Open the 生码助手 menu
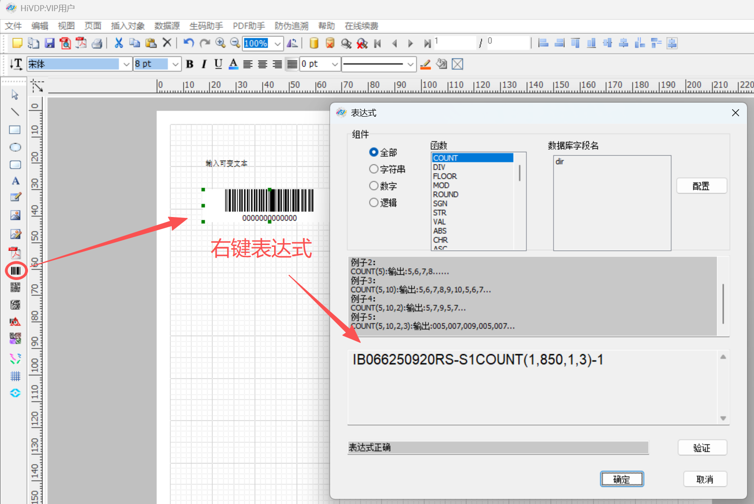This screenshot has width=754, height=504. coord(206,26)
